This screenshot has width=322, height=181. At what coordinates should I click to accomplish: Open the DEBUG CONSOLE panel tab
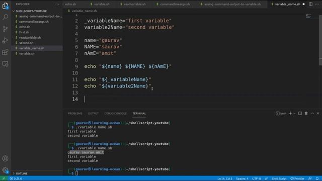(115, 114)
